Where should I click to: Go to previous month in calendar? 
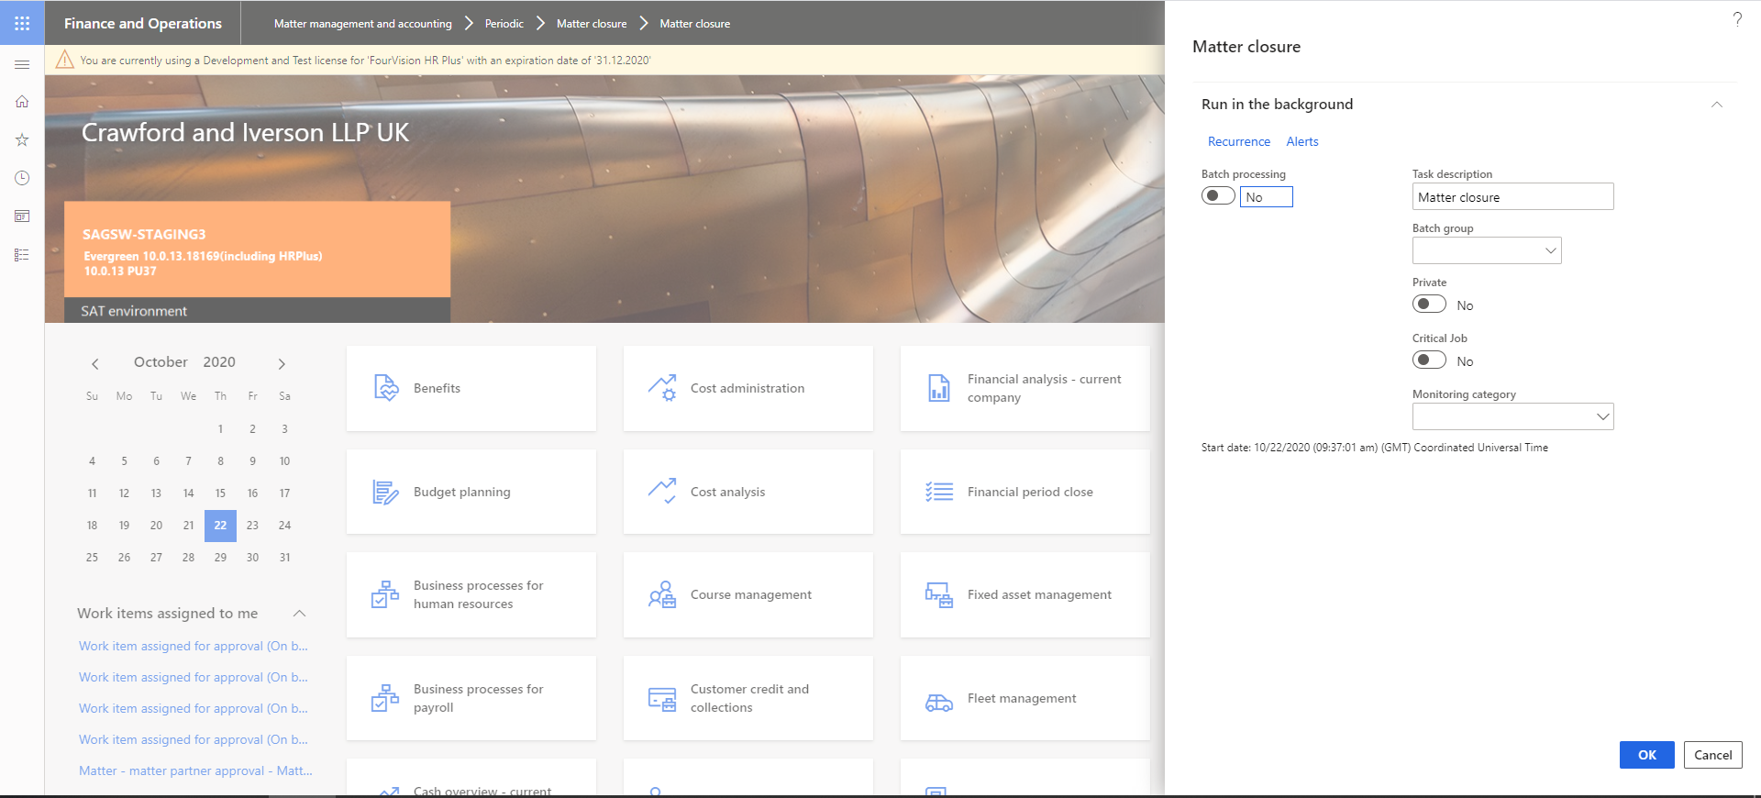[x=94, y=363]
